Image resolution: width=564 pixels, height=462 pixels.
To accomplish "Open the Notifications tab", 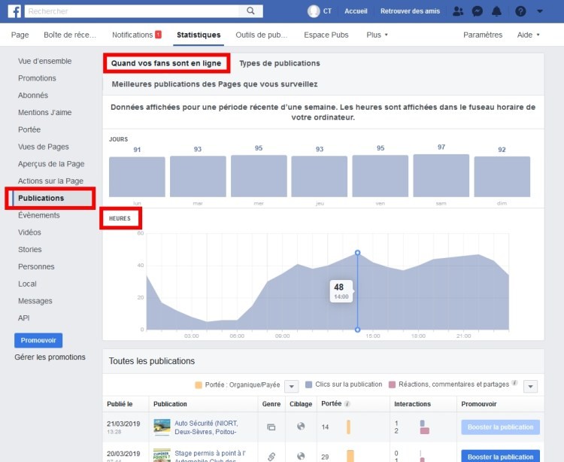I will tap(136, 35).
